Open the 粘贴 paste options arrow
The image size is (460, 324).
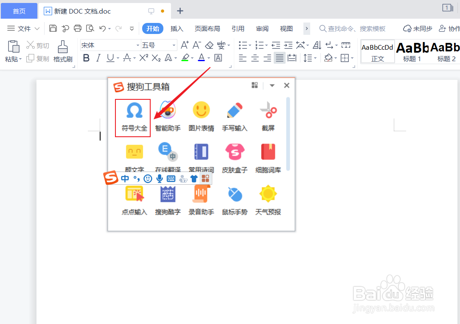pos(20,59)
